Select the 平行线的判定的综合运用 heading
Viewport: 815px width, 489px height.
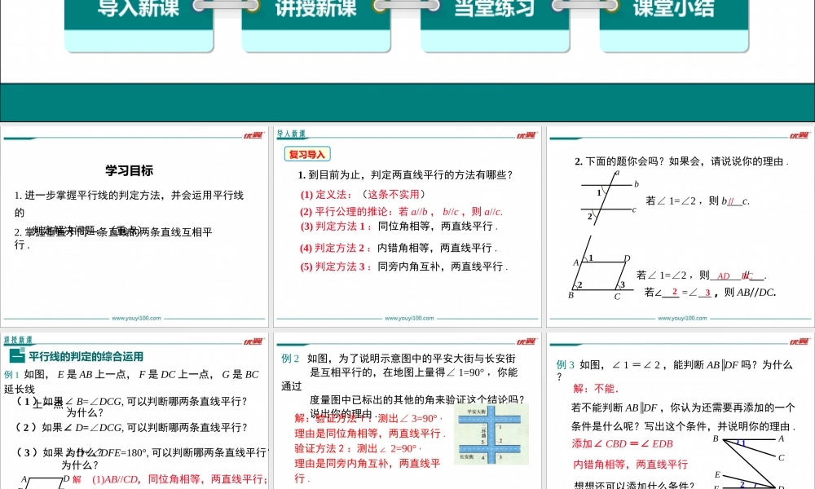point(86,356)
